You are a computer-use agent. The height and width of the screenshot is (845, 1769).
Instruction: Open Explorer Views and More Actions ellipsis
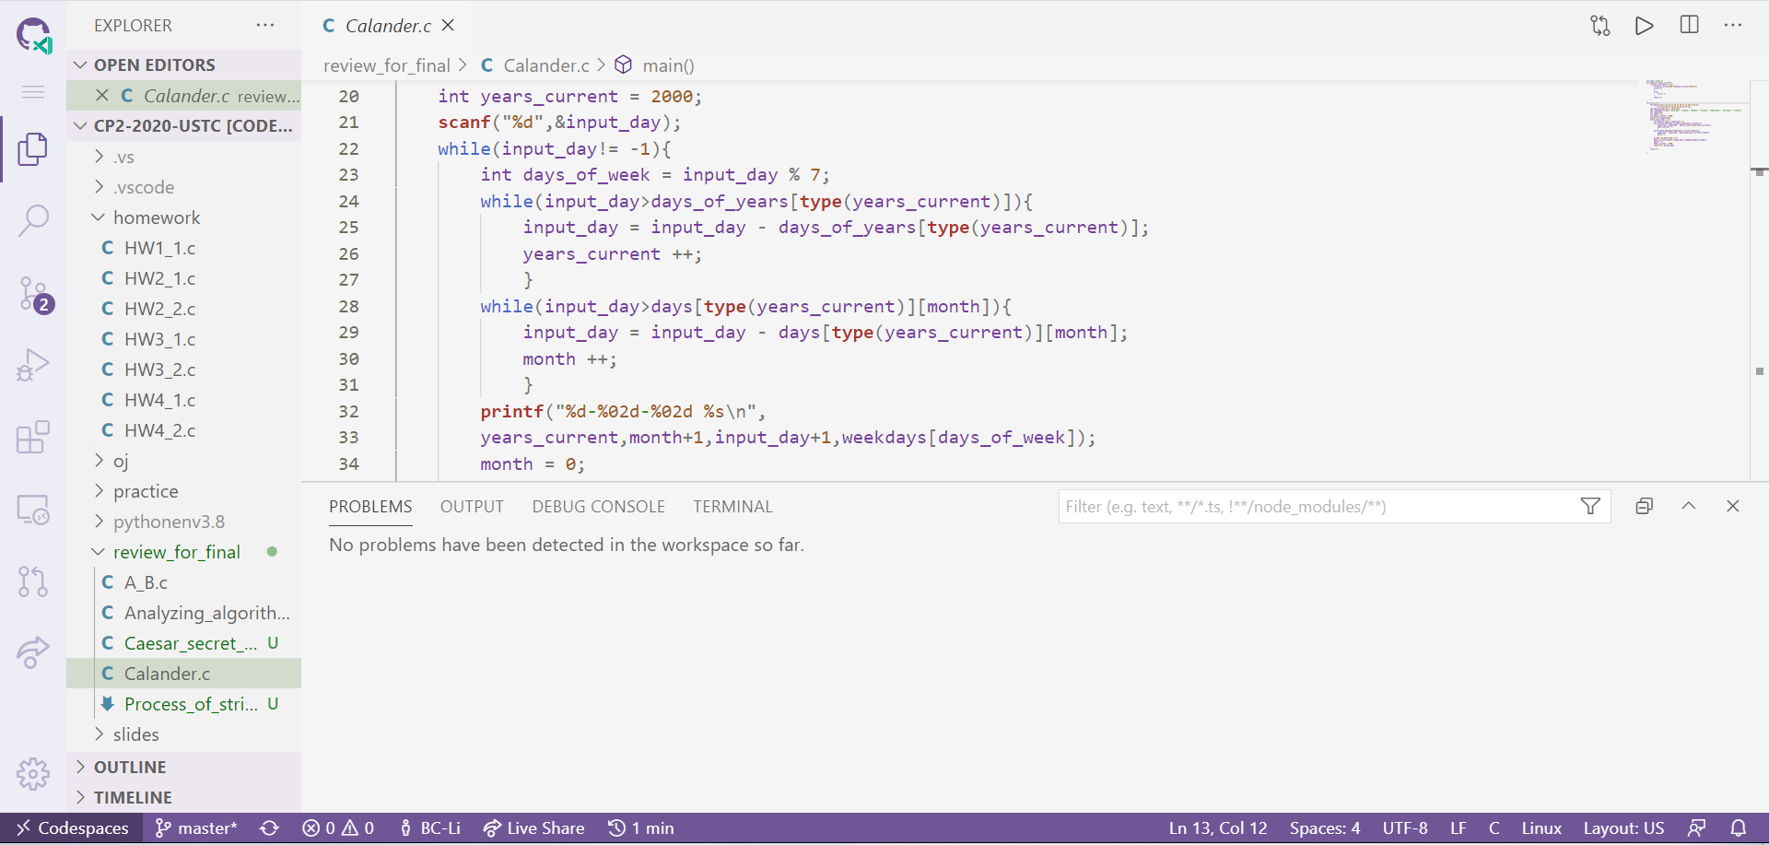pos(265,25)
